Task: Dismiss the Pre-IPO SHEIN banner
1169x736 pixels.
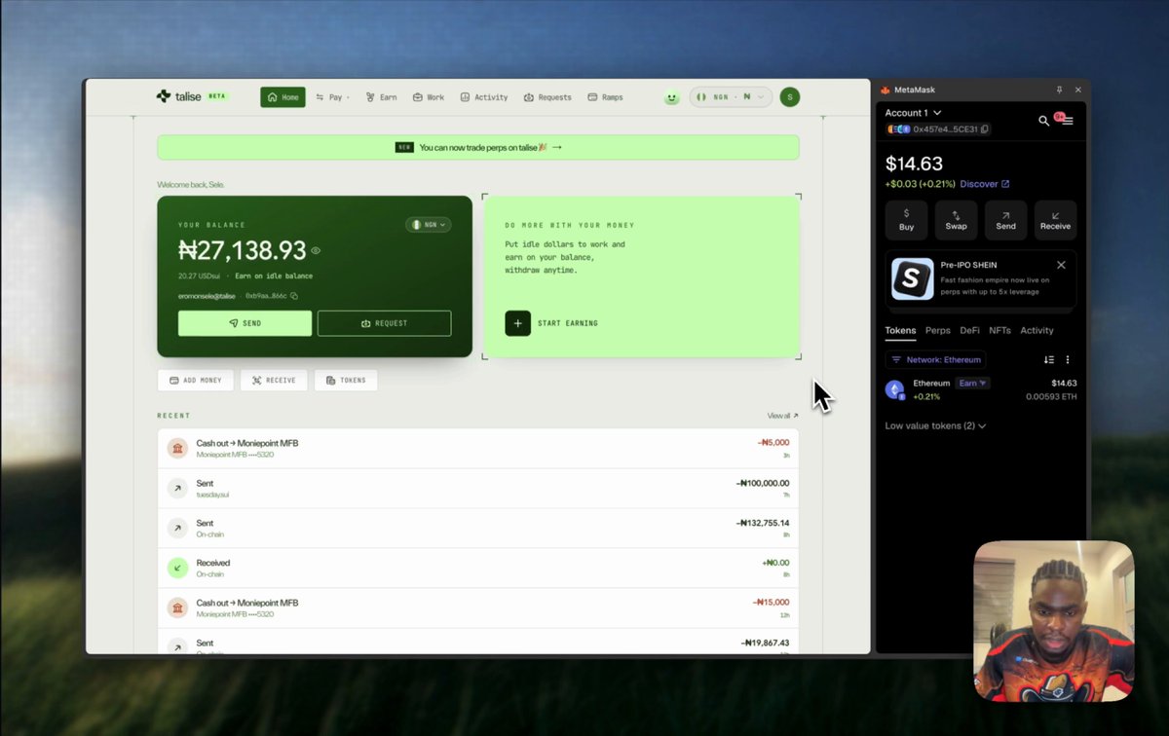Action: pos(1061,265)
